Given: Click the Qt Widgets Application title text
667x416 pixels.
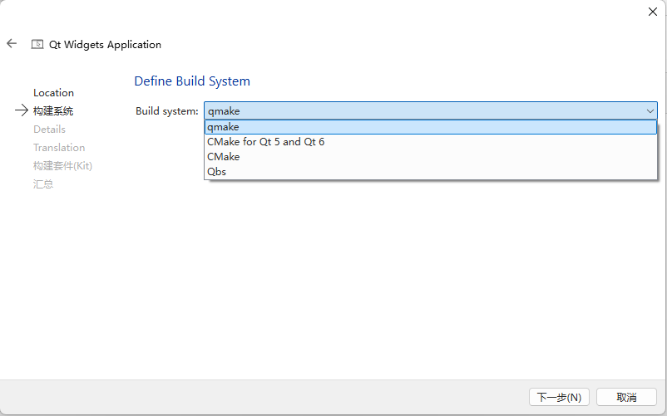Looking at the screenshot, I should point(105,45).
